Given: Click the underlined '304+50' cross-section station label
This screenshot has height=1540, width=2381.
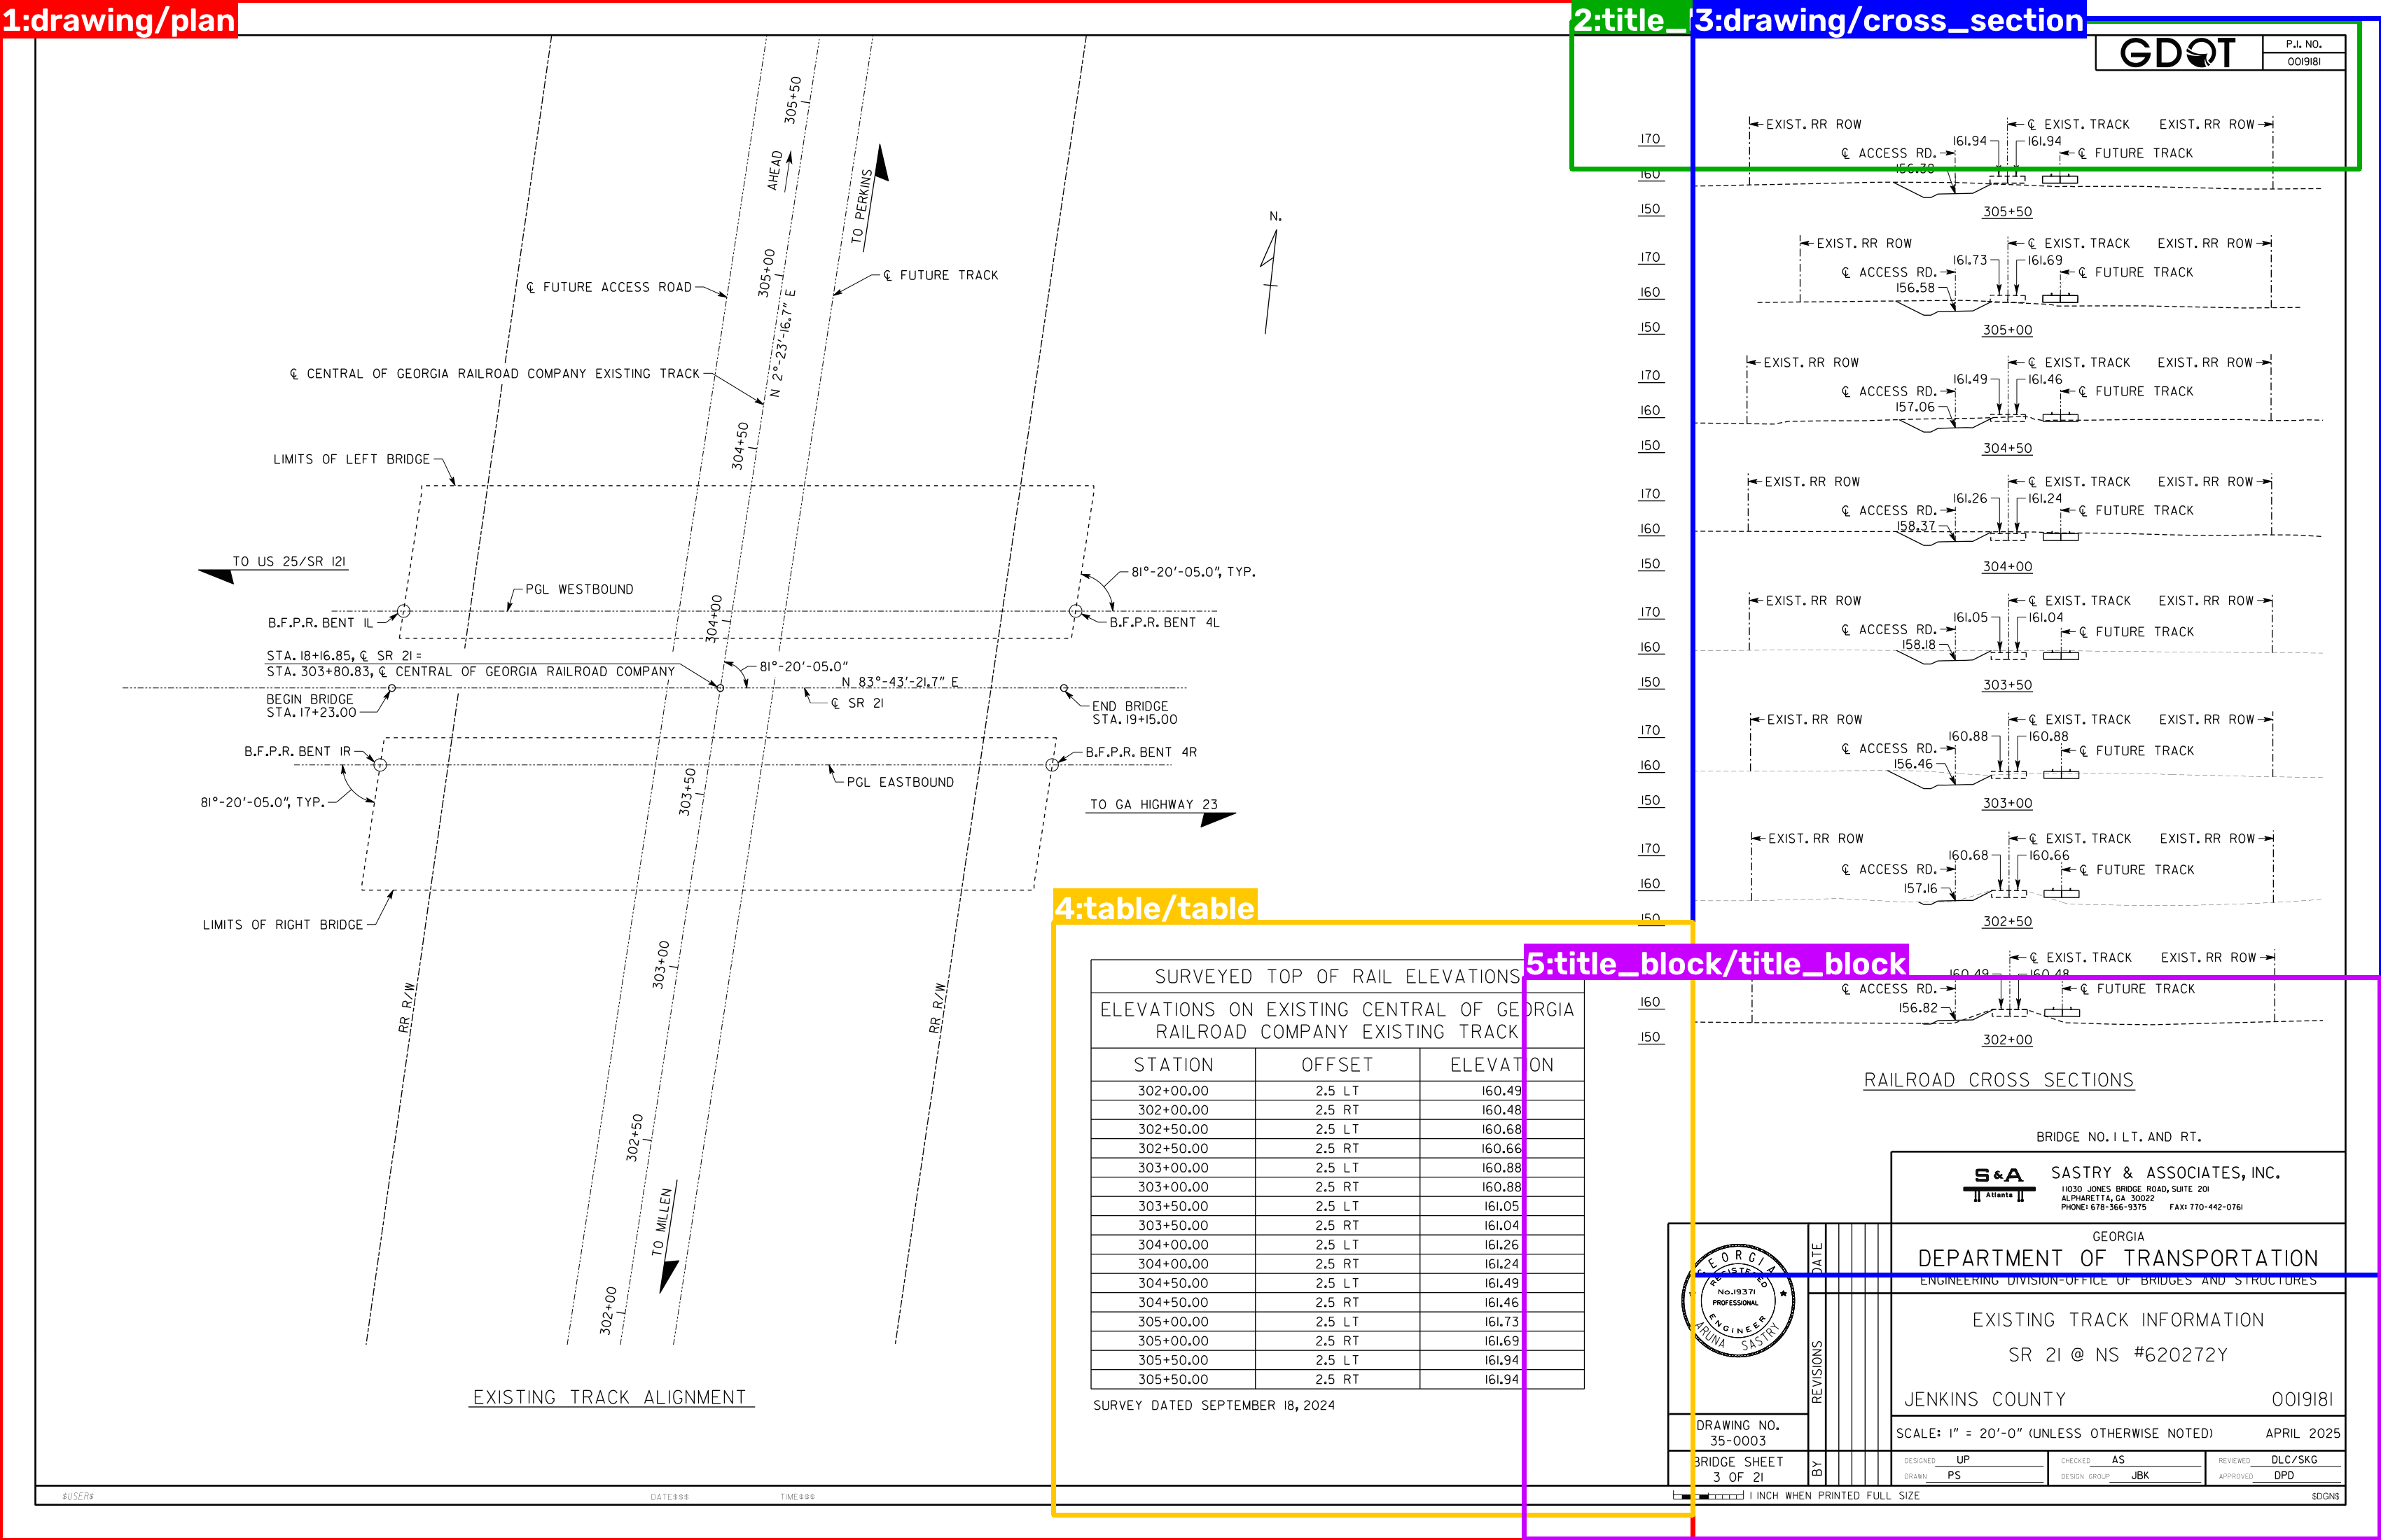Looking at the screenshot, I should click(x=2007, y=448).
